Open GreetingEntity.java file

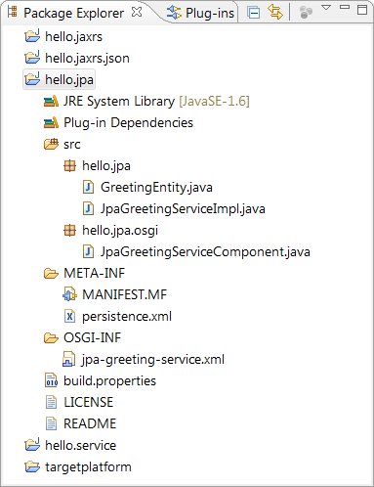tap(156, 188)
